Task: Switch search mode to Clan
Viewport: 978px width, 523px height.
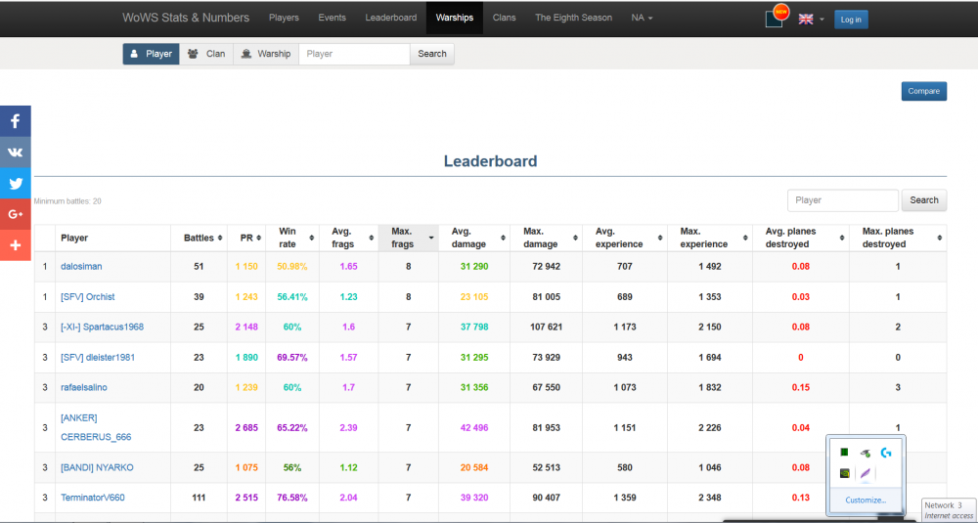Action: pyautogui.click(x=206, y=54)
